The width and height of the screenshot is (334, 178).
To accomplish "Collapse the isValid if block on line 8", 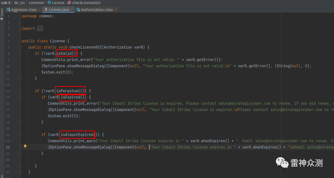I will pyautogui.click(x=20, y=54).
